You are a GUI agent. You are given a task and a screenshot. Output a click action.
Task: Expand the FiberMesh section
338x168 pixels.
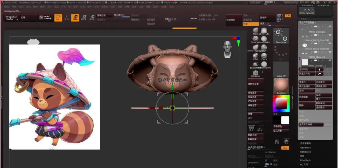pyautogui.click(x=305, y=160)
